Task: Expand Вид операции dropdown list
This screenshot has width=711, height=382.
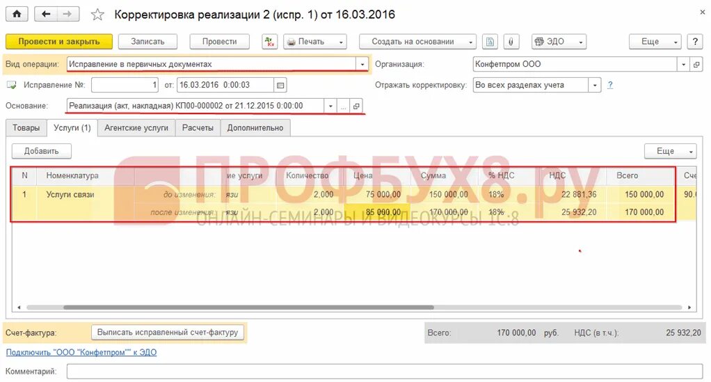Action: pos(362,65)
